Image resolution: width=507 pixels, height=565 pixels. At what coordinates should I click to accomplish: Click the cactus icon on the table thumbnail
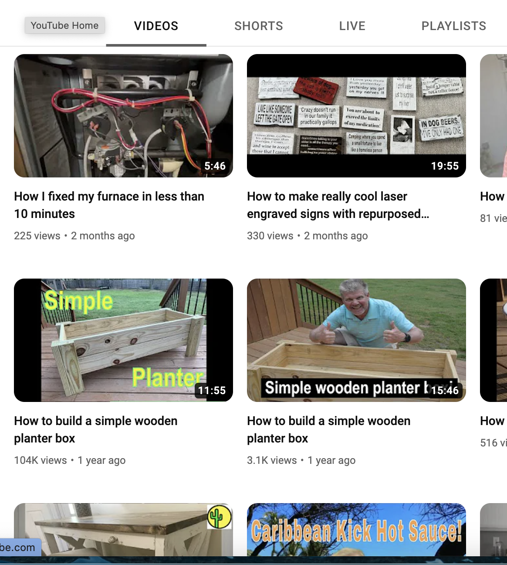(x=219, y=517)
